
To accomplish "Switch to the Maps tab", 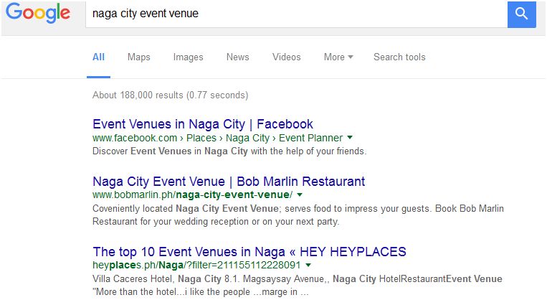I will point(139,57).
